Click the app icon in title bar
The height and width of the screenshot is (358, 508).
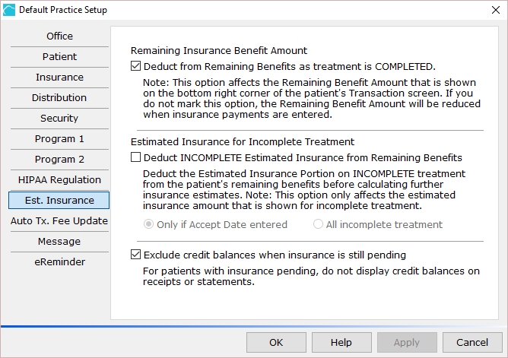tap(9, 10)
